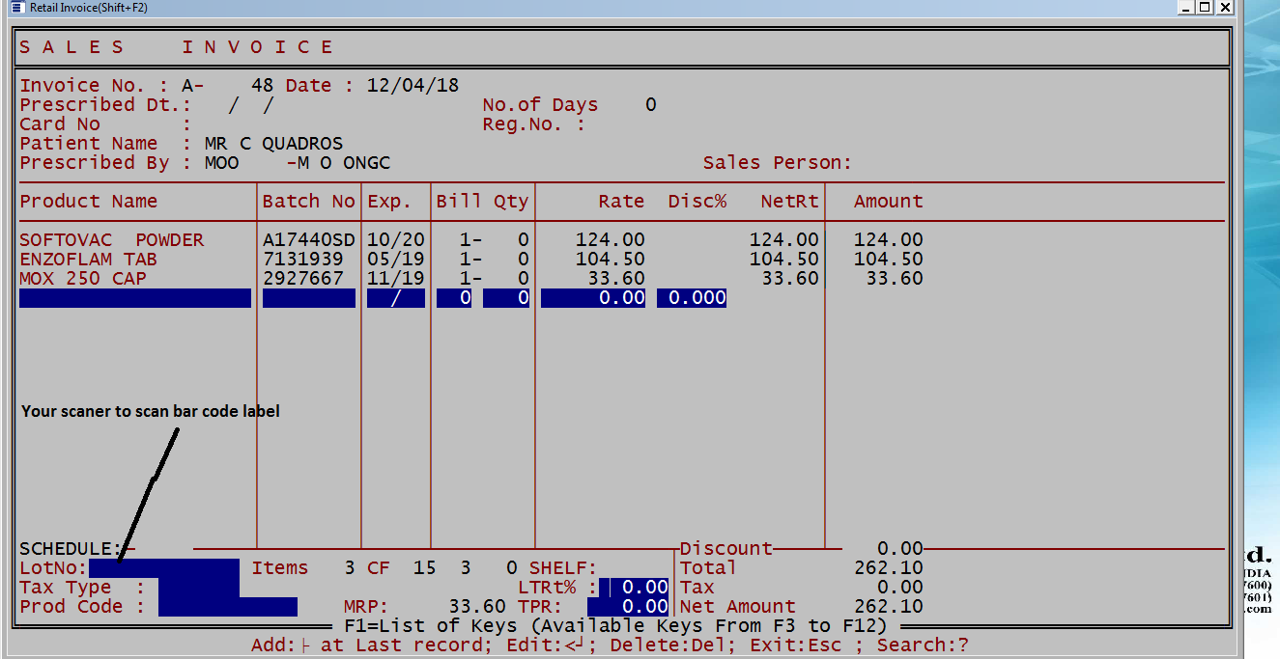Click expiry date 10/20
The width and height of the screenshot is (1280, 659).
396,240
